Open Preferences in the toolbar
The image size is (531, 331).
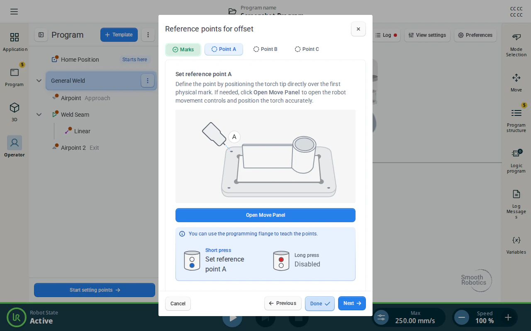click(x=475, y=35)
